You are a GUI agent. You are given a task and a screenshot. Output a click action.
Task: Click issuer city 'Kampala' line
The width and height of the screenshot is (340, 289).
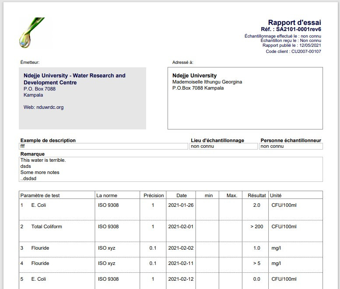point(33,95)
